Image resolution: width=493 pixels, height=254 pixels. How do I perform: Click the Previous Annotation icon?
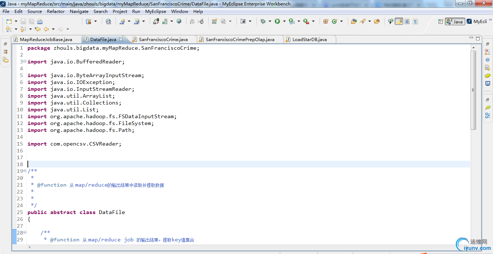coord(23,29)
